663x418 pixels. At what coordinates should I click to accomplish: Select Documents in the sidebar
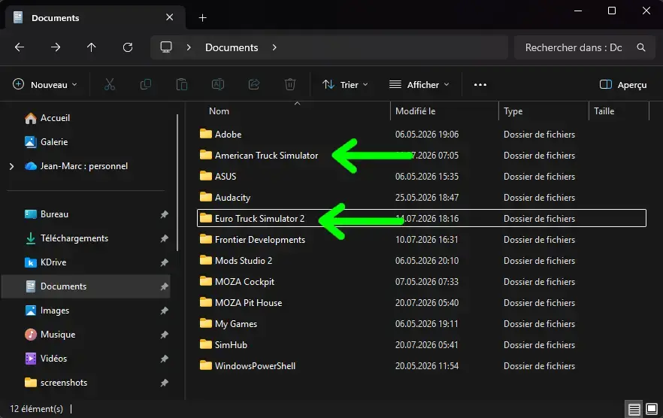pos(86,286)
